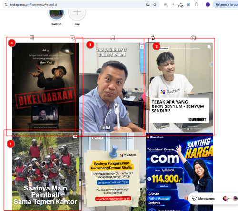This screenshot has width=238, height=211.
Task: Click the site info icon in address bar
Action: coord(6,4)
